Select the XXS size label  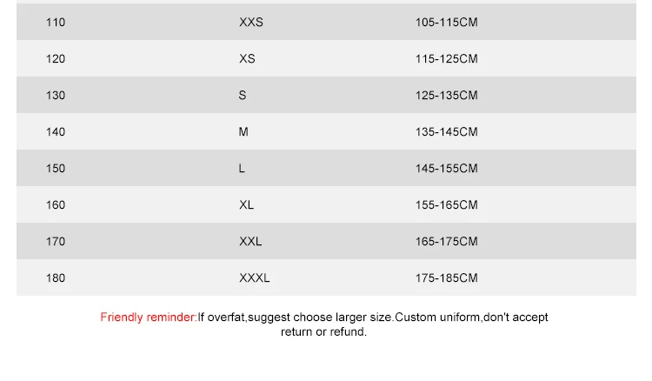coord(251,22)
